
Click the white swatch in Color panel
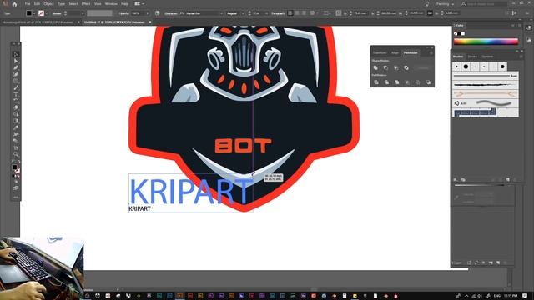pyautogui.click(x=463, y=33)
